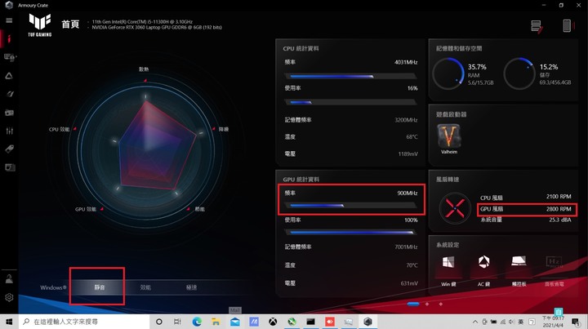Select the 效能 performance operating mode
588x329 pixels.
click(x=145, y=287)
